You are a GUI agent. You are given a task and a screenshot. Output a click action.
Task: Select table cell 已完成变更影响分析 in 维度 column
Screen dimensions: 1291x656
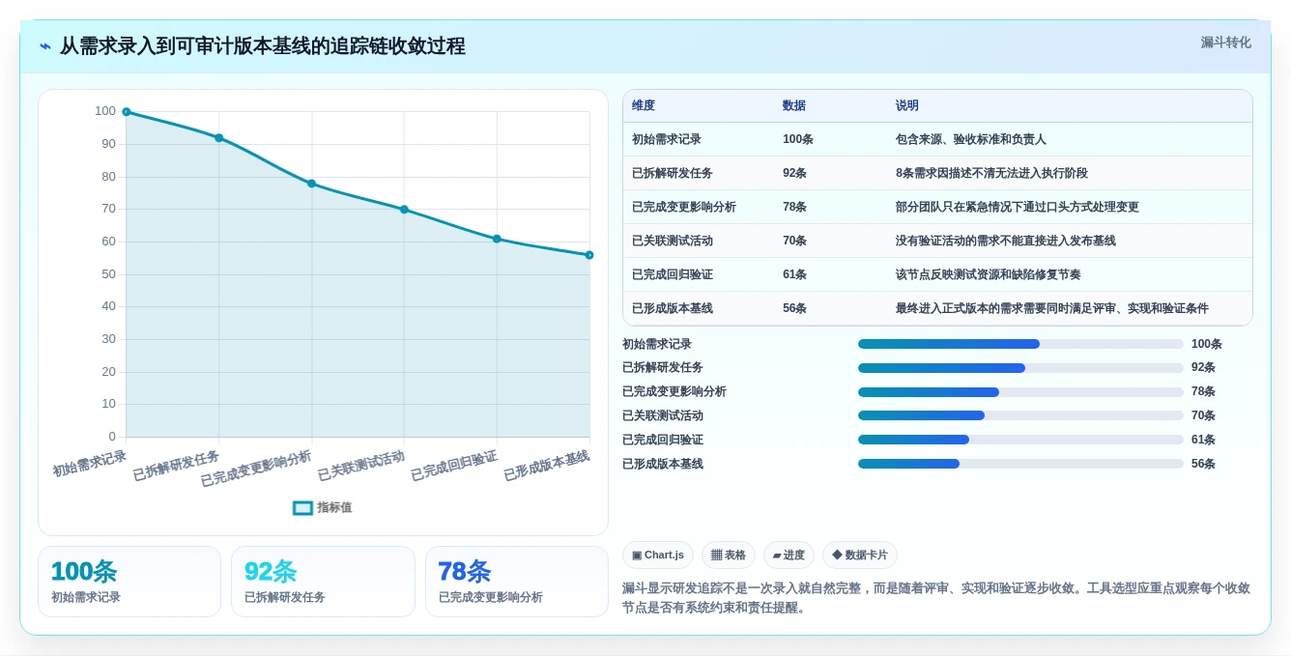point(699,207)
